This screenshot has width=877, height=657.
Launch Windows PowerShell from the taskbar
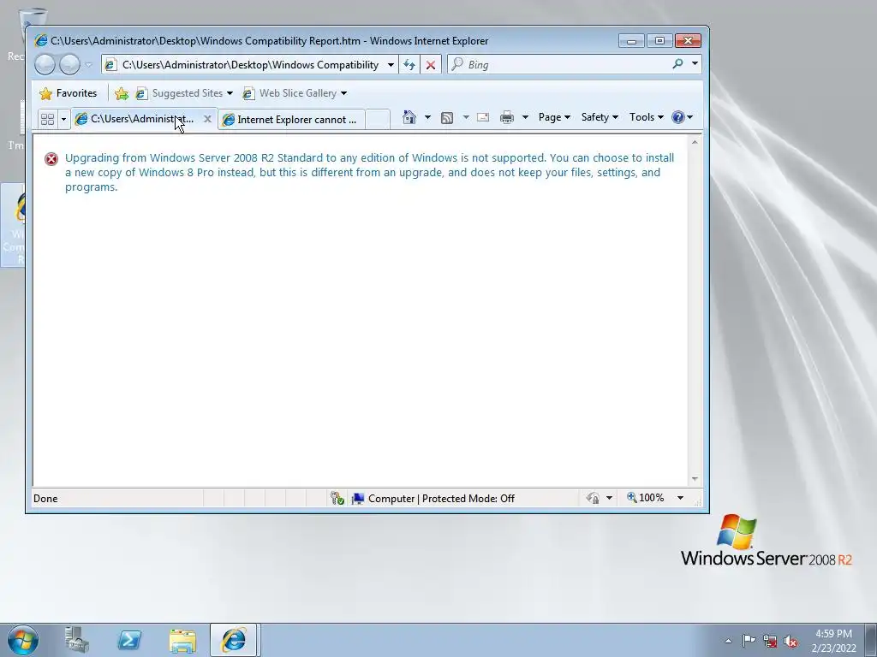pyautogui.click(x=129, y=640)
